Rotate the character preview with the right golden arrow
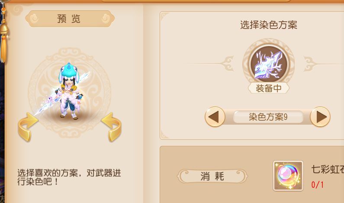 (112, 127)
